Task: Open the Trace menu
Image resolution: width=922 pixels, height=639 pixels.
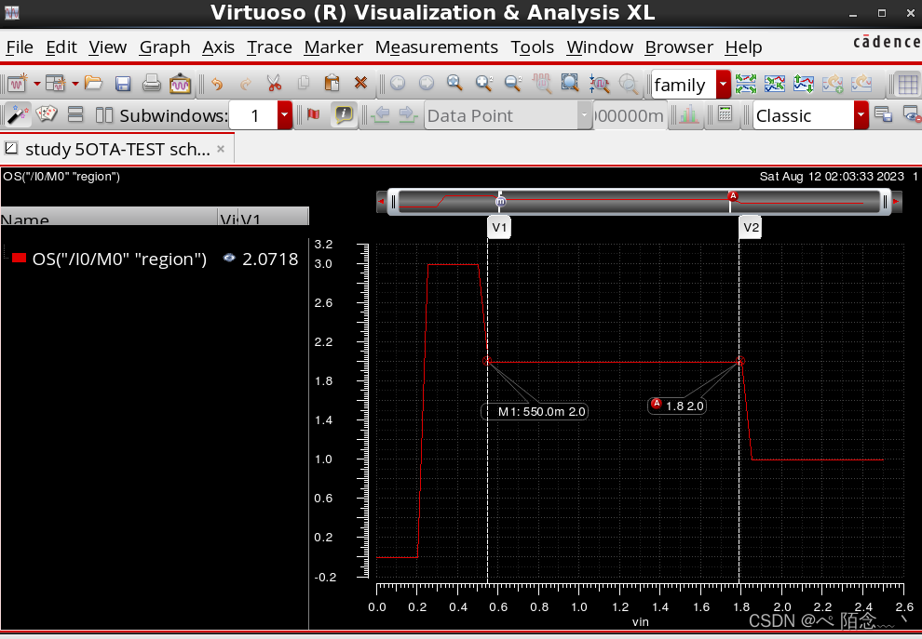Action: (269, 47)
